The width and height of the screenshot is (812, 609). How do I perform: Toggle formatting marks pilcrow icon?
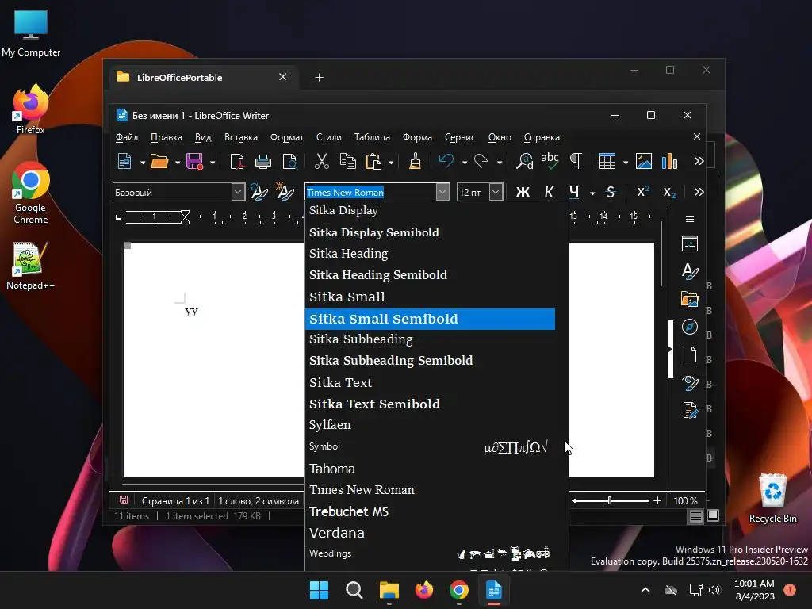576,162
